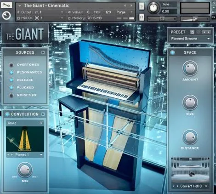Open Convolution panel arrow button

tap(43, 114)
